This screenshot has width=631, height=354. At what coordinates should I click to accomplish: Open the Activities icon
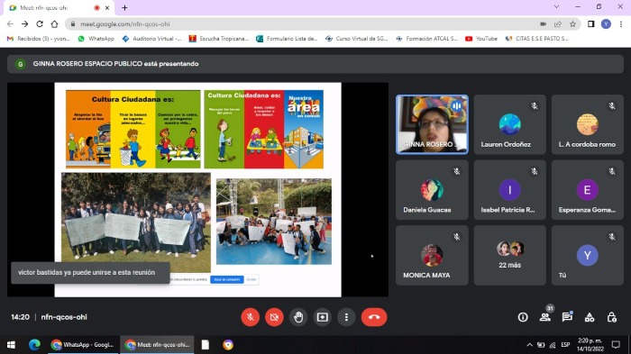[x=590, y=317]
